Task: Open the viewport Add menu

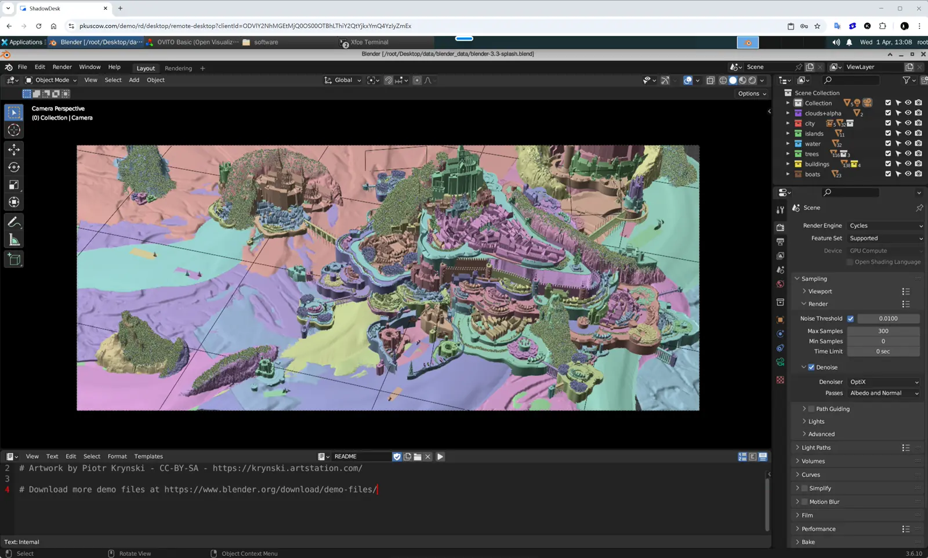Action: click(134, 80)
